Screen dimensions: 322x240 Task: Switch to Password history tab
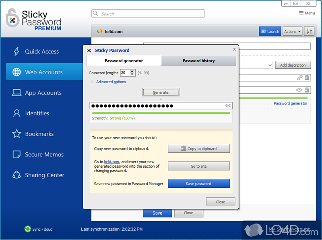pos(198,61)
